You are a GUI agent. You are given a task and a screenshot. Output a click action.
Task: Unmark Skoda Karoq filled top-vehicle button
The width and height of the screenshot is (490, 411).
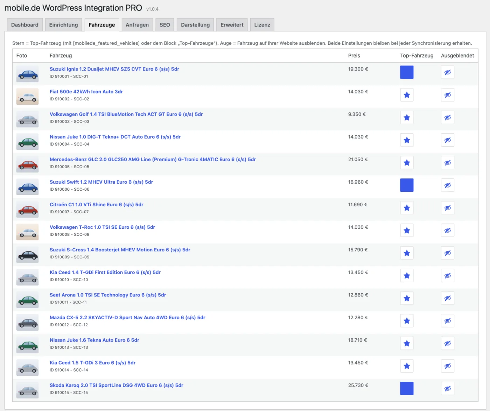tap(407, 388)
